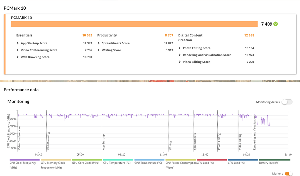This screenshot has height=176, width=300.
Task: Click the orange PCMark 10 score bar
Action: [134, 24]
